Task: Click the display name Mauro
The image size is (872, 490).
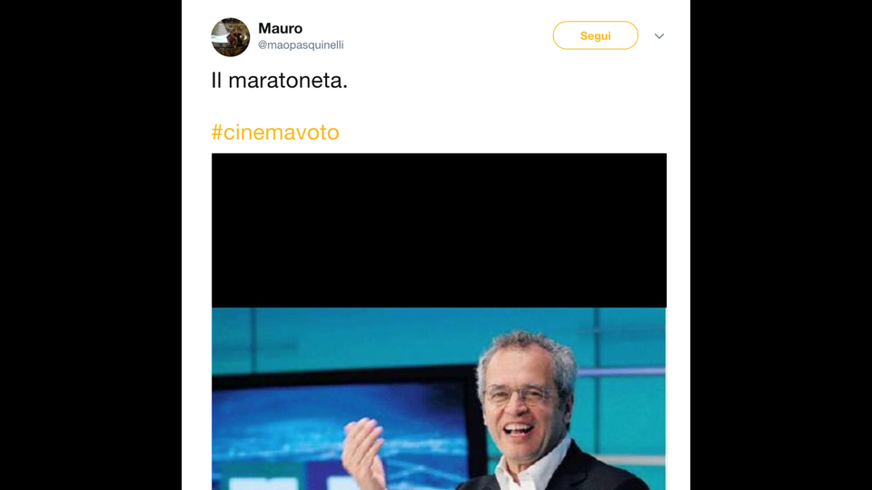Action: [x=281, y=28]
